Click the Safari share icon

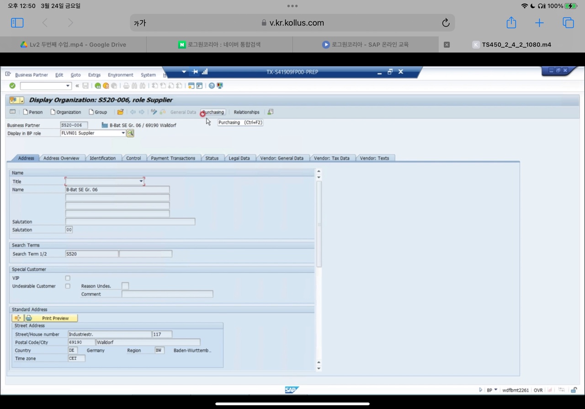[511, 22]
